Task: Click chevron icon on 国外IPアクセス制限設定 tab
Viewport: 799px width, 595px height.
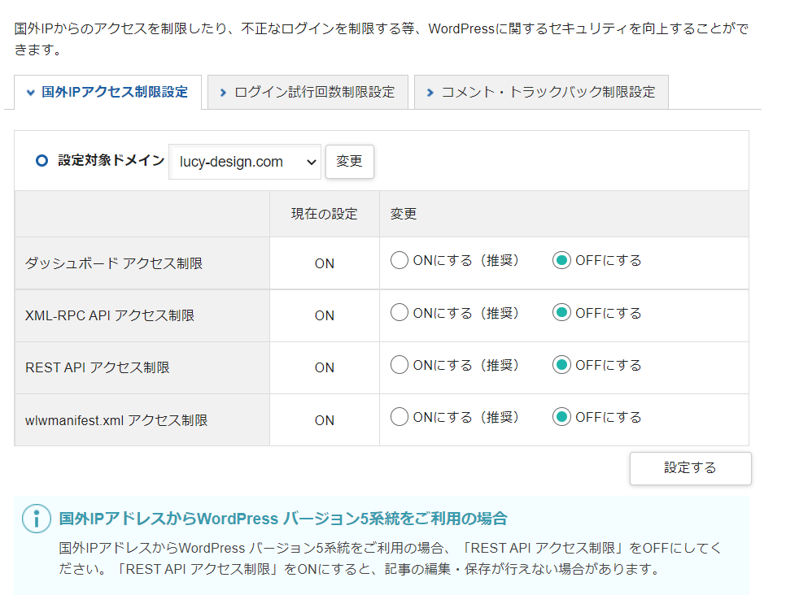Action: tap(30, 93)
